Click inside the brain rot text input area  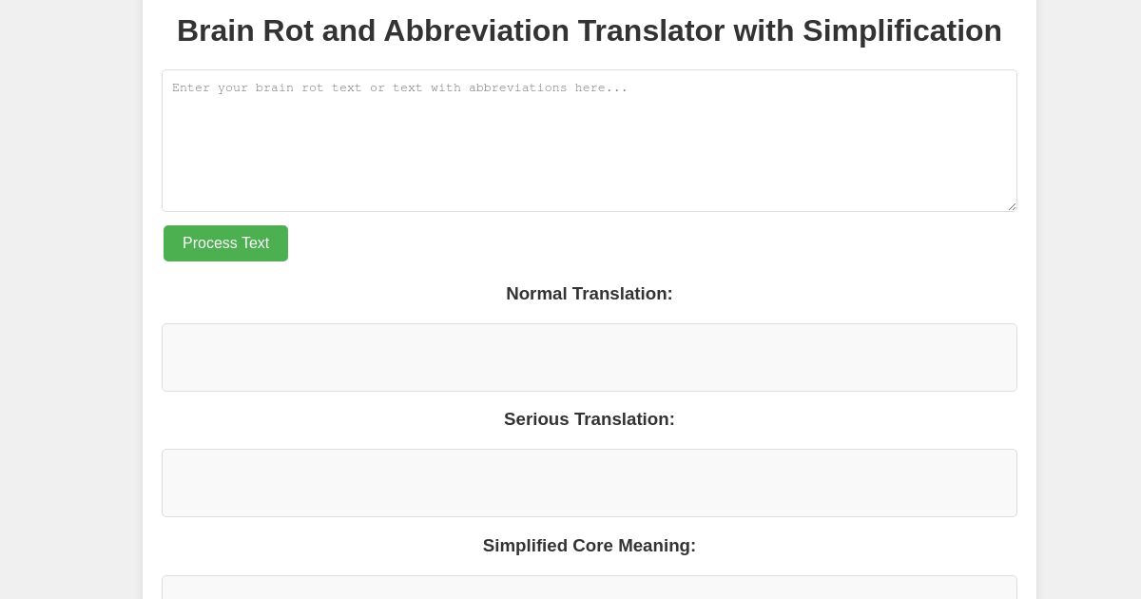tap(590, 141)
